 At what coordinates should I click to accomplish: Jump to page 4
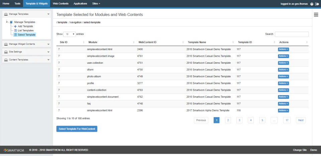(x=251, y=120)
